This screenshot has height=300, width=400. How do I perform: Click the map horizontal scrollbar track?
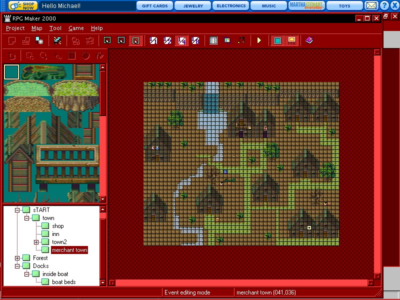coord(241,282)
